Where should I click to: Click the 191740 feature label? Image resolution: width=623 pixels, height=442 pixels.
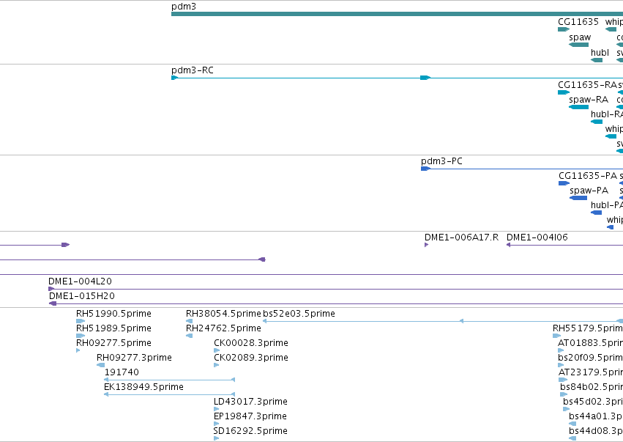pos(122,372)
